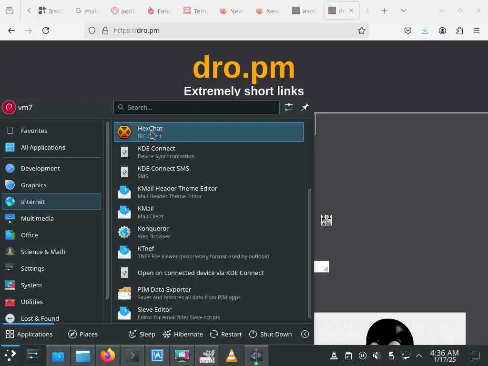Open Science & Math category
This screenshot has height=366, width=488.
coord(51,252)
